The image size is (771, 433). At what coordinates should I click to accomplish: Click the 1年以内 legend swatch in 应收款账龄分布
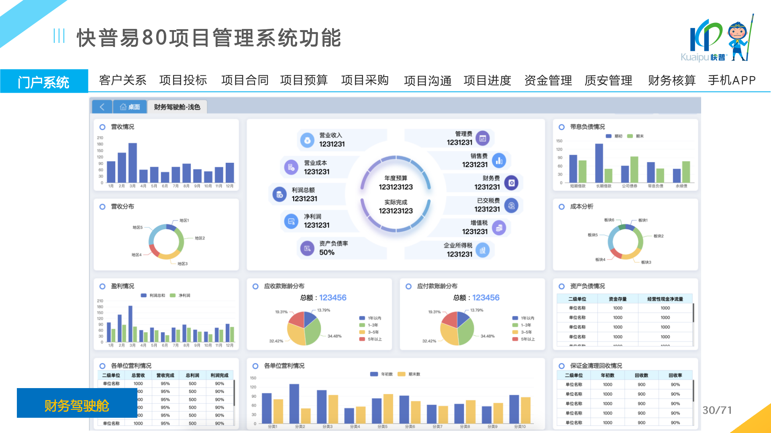click(x=362, y=318)
